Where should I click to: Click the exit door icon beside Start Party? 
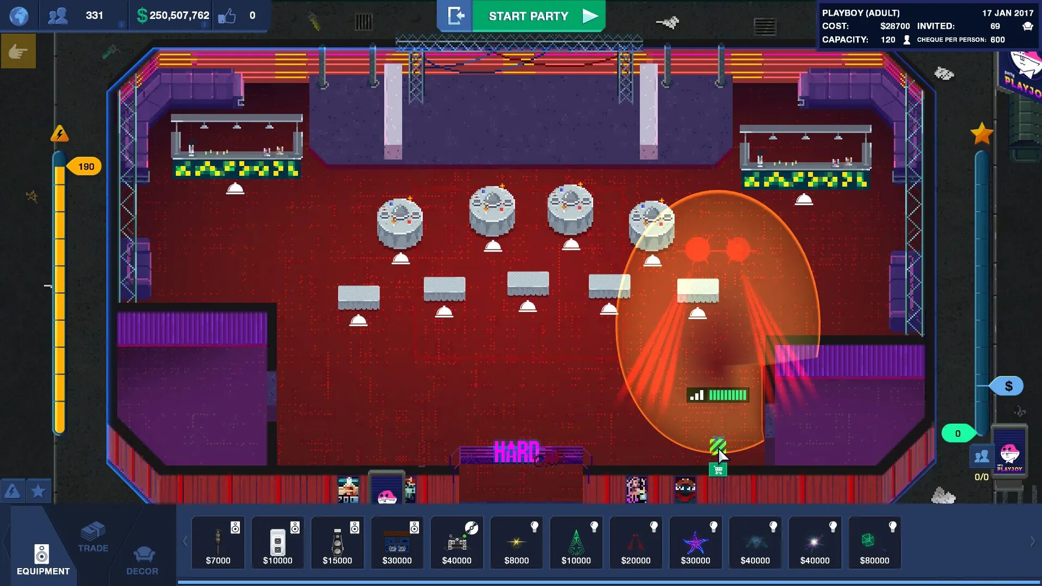[455, 16]
